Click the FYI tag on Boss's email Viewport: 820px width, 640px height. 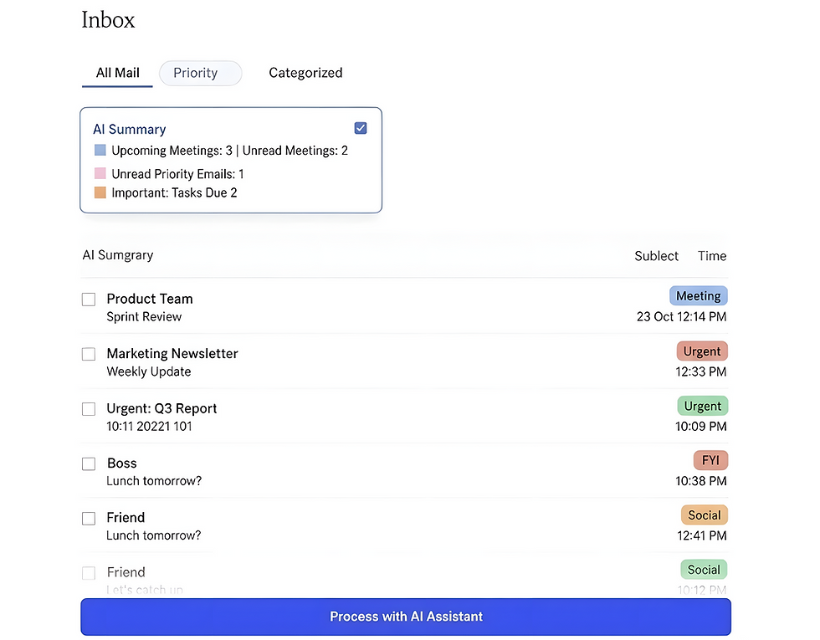[x=709, y=460]
